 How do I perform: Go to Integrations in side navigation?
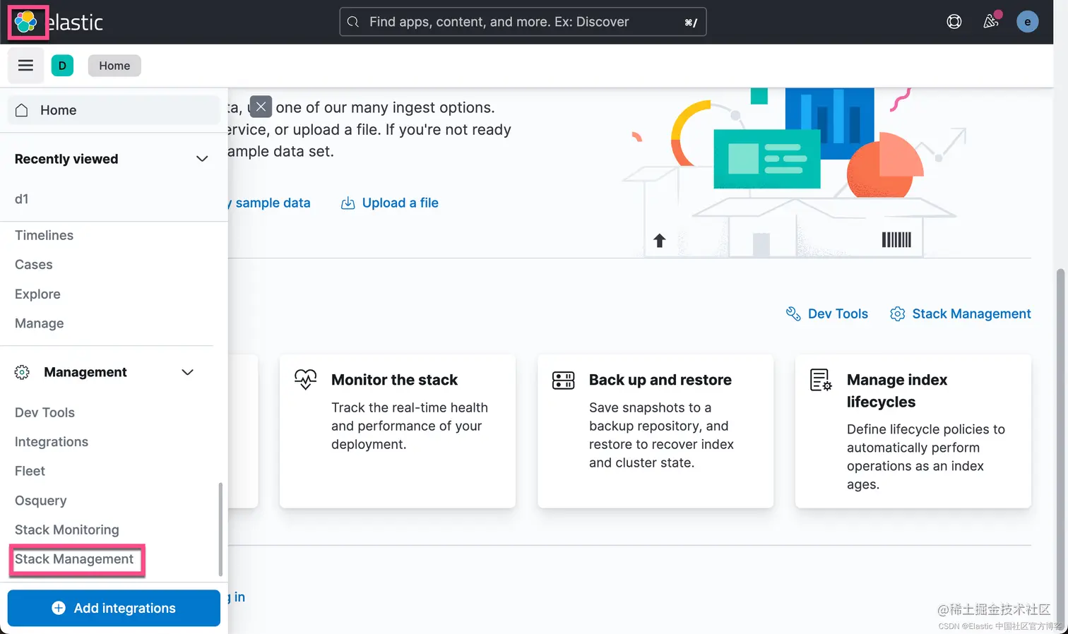pos(52,442)
